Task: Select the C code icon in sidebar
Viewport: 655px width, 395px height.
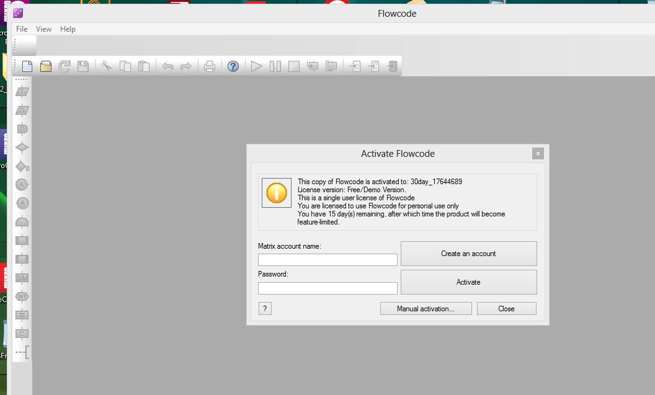Action: [22, 334]
